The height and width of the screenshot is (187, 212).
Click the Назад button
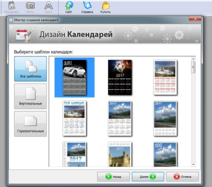tap(113, 176)
